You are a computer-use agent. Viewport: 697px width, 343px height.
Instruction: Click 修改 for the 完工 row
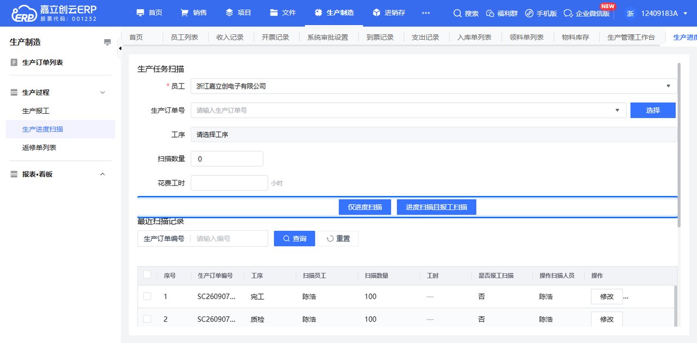(607, 297)
